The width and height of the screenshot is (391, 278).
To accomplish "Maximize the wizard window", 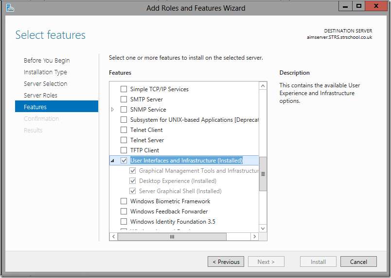I will [359, 6].
